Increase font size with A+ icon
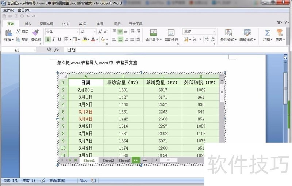Viewport: 292px width, 186px height. (100, 32)
